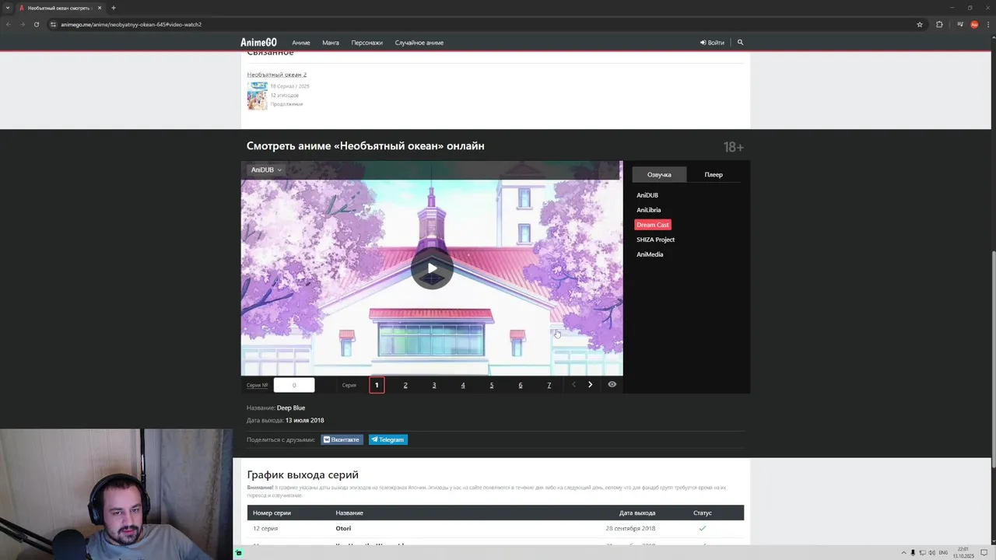Click the browser address bar URL
The image size is (996, 560).
pos(131,24)
